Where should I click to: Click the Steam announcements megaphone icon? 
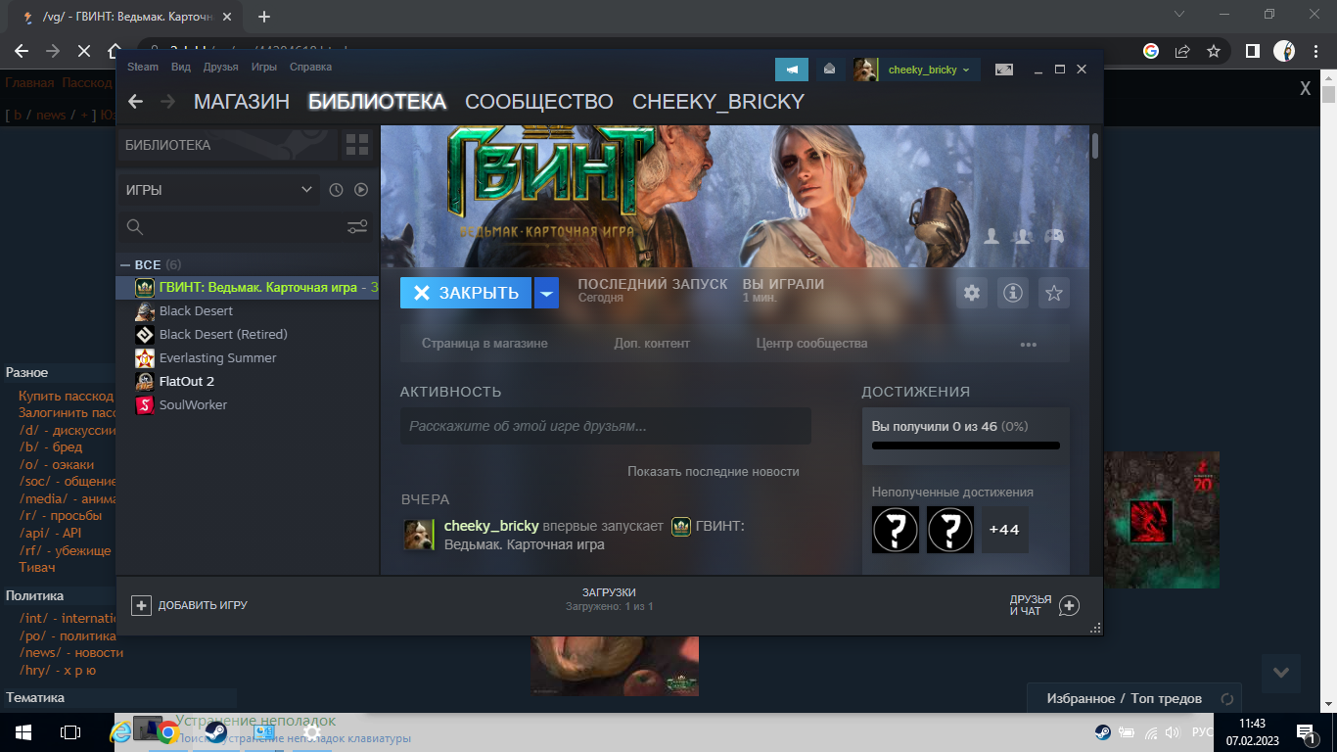792,70
